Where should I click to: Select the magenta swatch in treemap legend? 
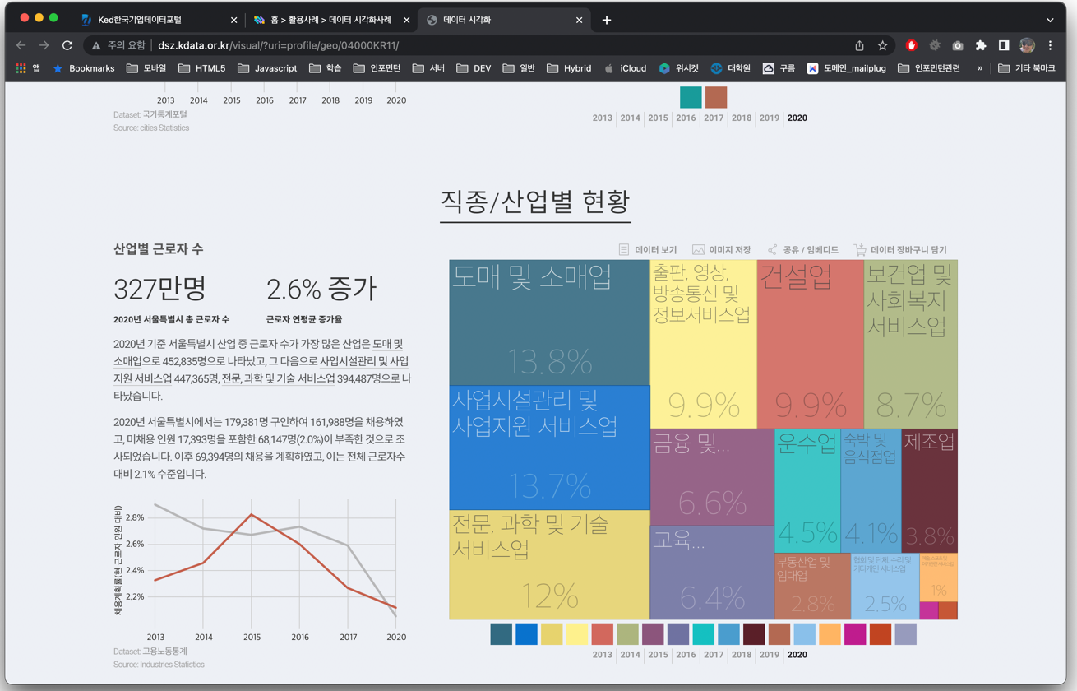[855, 633]
